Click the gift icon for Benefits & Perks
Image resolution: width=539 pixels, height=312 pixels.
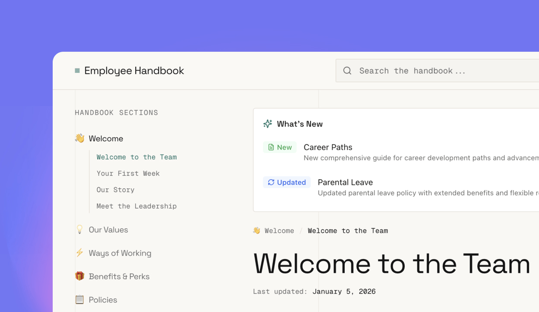[x=79, y=276]
